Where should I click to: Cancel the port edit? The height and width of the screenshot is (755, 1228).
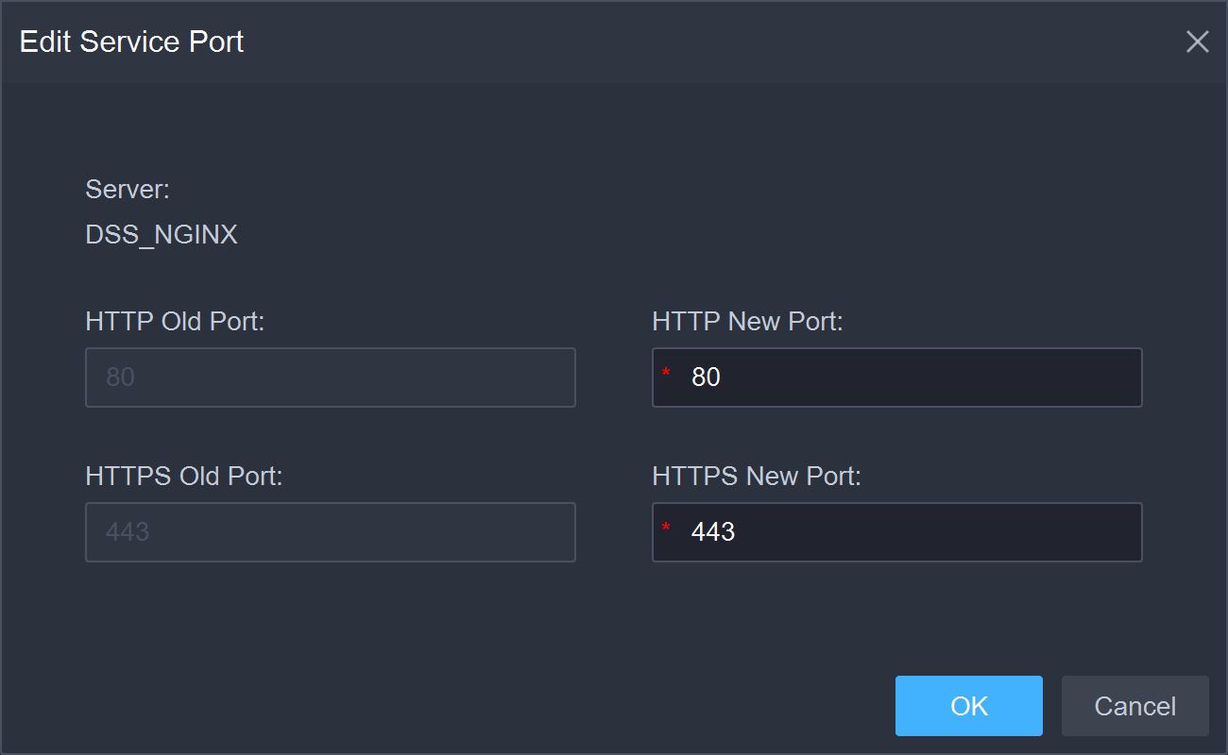click(1134, 706)
